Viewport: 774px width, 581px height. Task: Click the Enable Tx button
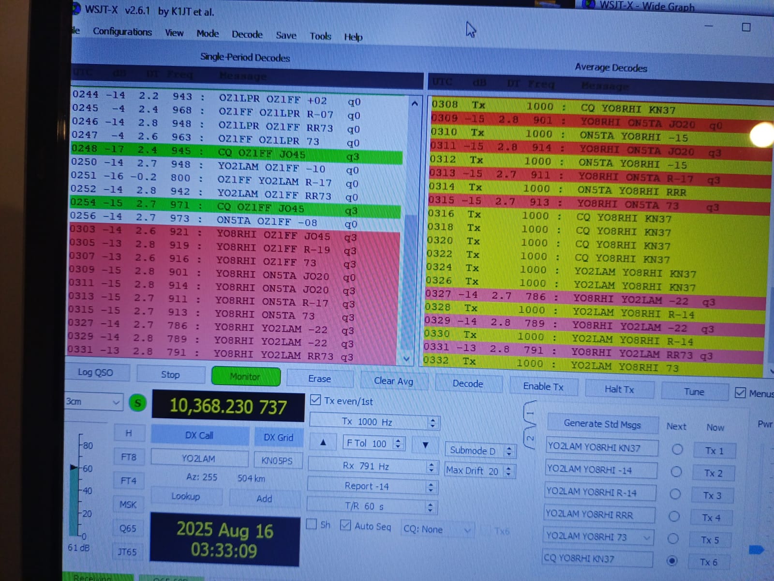(x=543, y=386)
